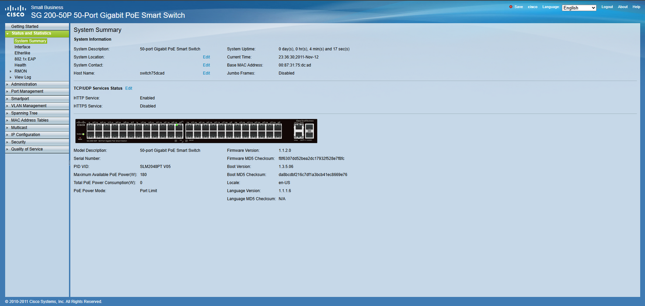Select System Summary in sidebar
The height and width of the screenshot is (306, 645).
pyautogui.click(x=30, y=41)
